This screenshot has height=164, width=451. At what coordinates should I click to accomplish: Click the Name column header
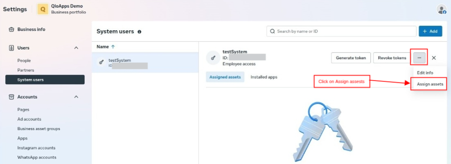click(x=103, y=46)
